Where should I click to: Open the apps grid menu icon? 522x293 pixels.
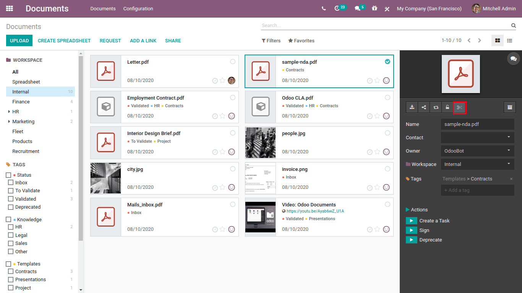(x=10, y=8)
